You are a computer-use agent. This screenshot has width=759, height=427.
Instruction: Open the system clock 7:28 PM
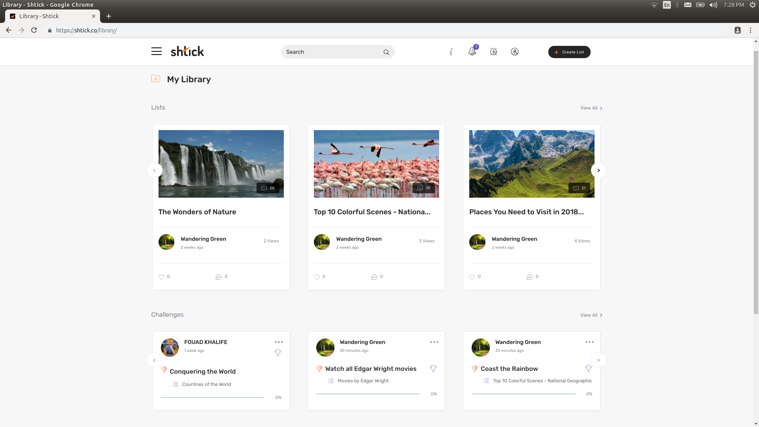(734, 5)
